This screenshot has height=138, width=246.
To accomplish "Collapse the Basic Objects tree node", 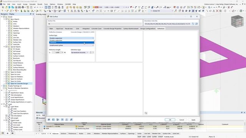I will click(x=4, y=19).
